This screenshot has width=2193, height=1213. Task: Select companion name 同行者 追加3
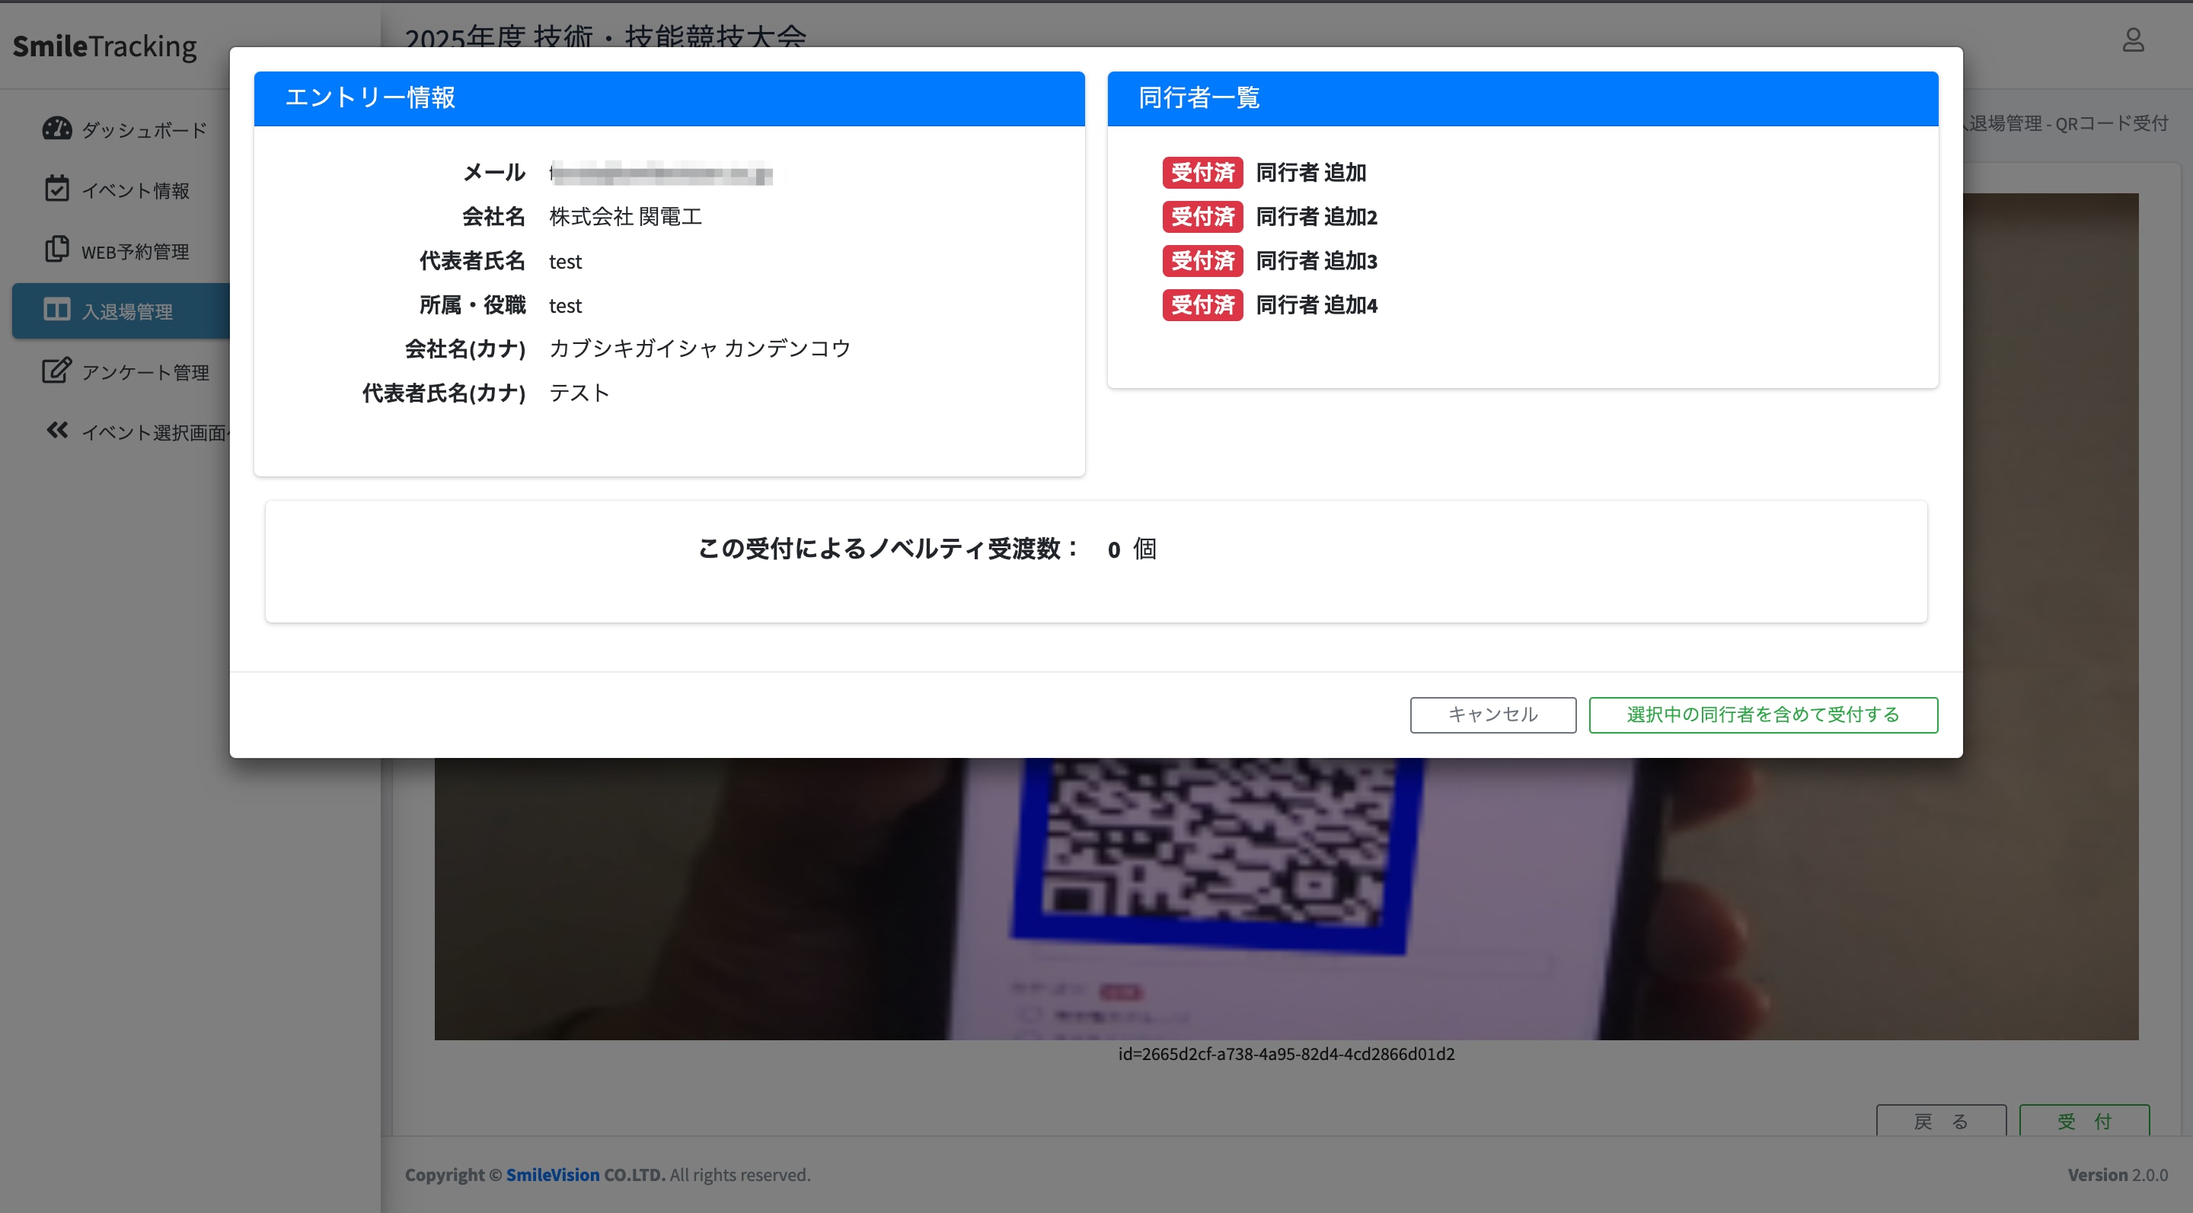coord(1316,261)
